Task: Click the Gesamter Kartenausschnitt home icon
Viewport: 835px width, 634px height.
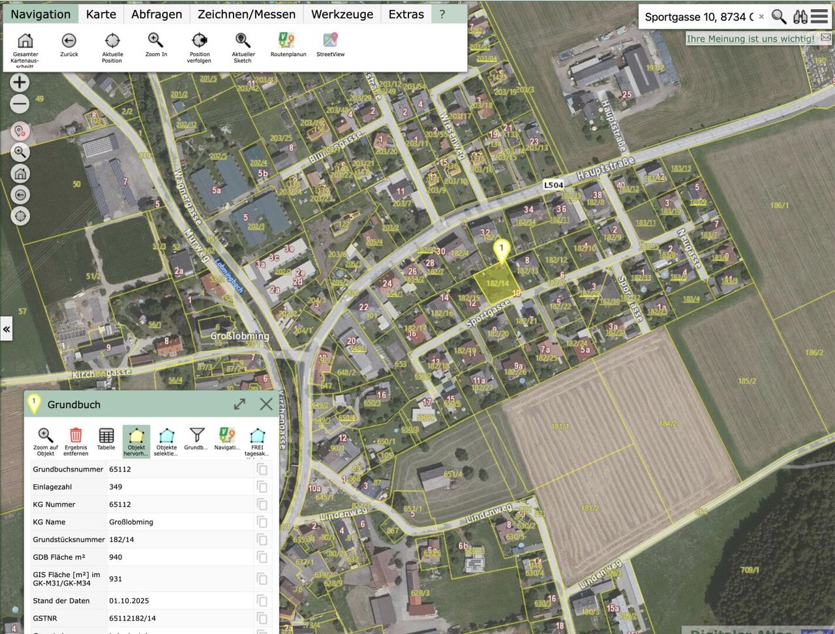Action: (x=25, y=41)
